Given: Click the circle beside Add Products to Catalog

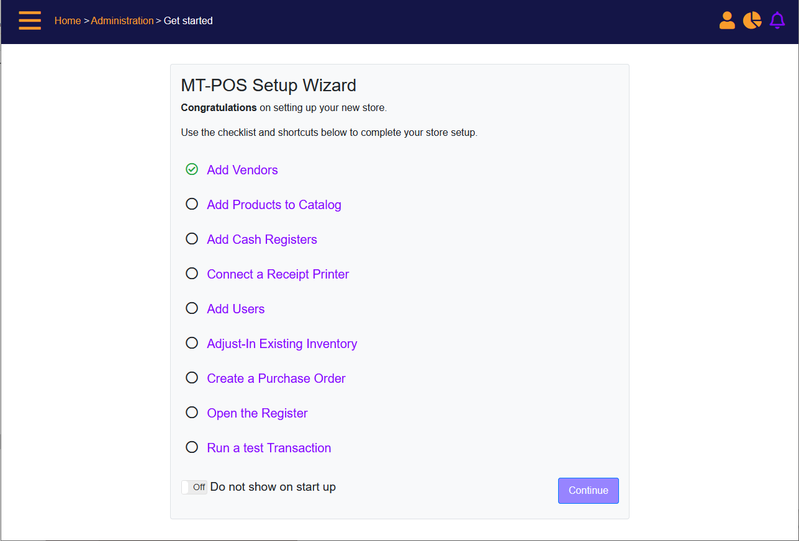Looking at the screenshot, I should [192, 204].
